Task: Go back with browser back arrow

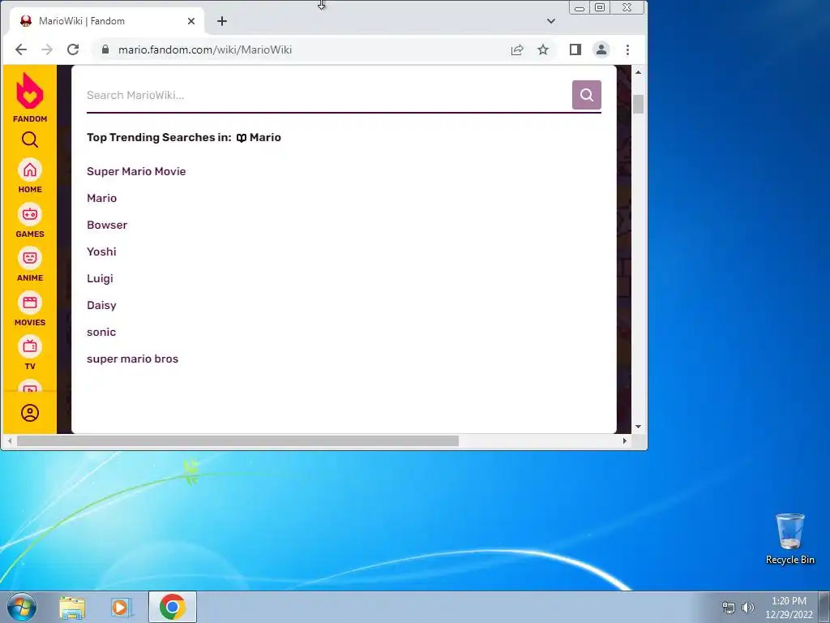Action: coord(20,49)
